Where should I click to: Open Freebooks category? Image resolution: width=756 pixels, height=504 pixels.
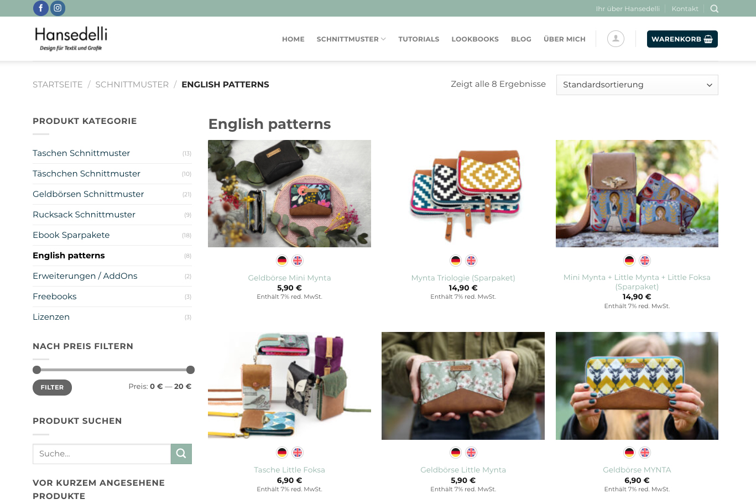click(x=55, y=297)
